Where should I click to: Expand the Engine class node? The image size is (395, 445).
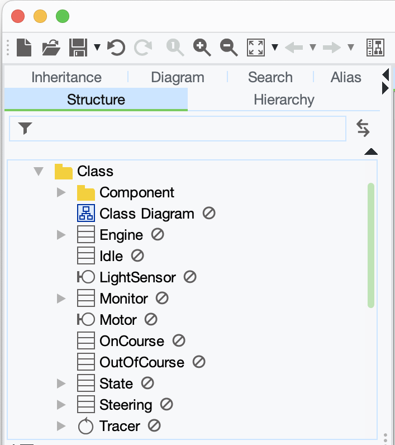(61, 235)
